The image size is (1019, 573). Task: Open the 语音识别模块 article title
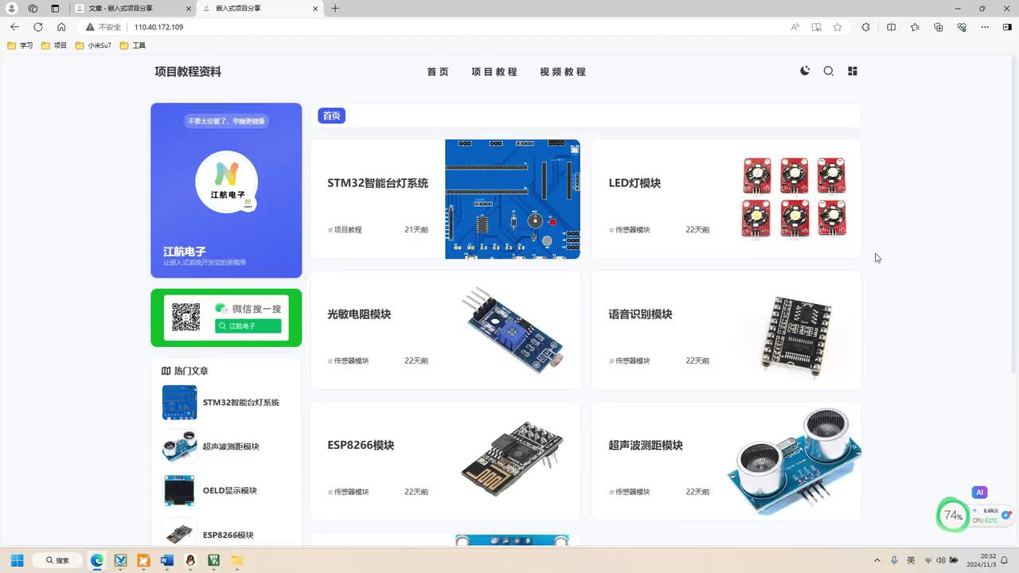640,314
